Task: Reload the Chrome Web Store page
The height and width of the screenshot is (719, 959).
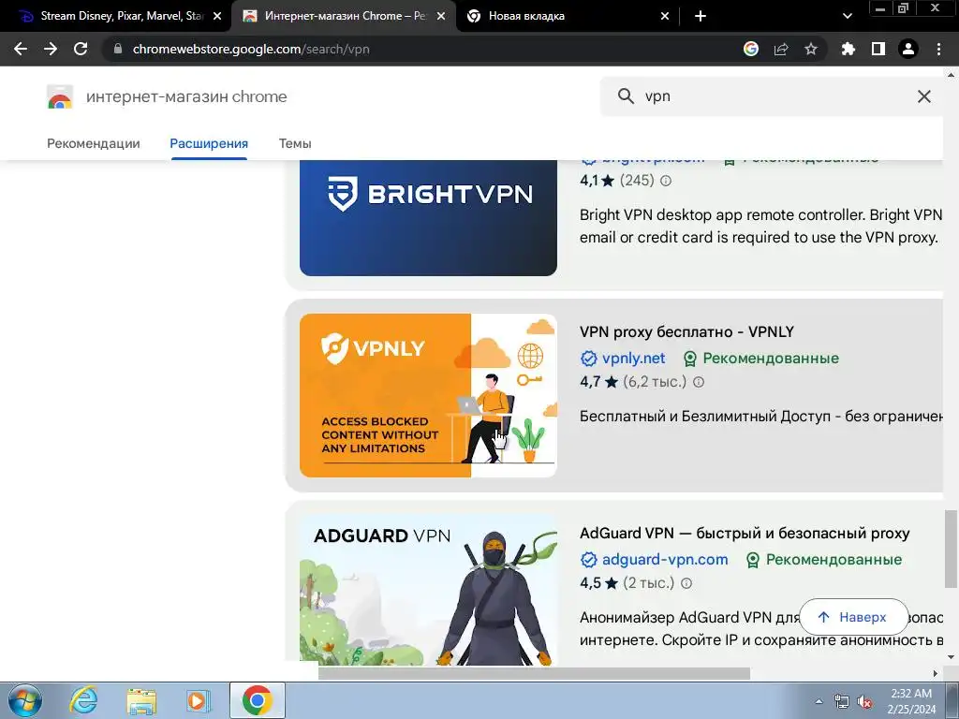Action: pyautogui.click(x=81, y=49)
